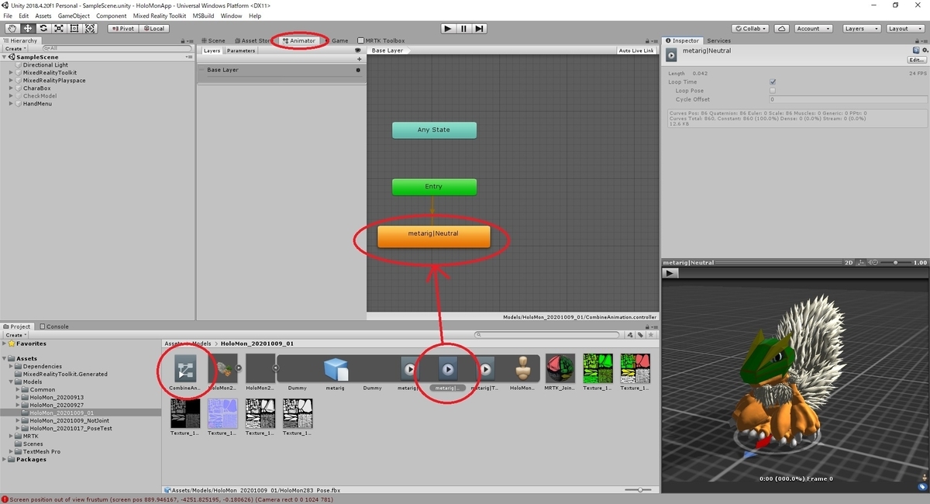Select the Rotate tool in toolbar
Image resolution: width=930 pixels, height=504 pixels.
pyautogui.click(x=43, y=29)
